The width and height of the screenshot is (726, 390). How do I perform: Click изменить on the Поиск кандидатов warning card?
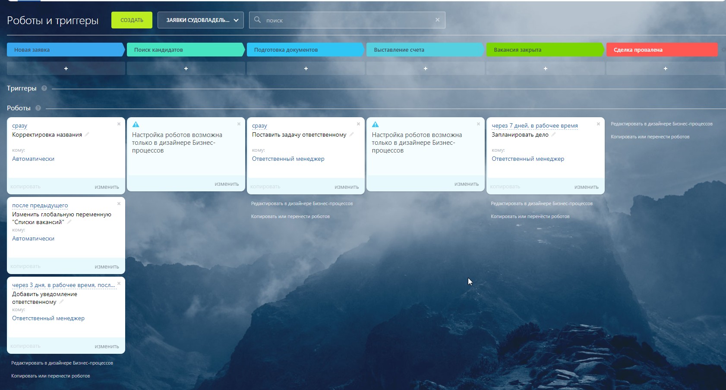[227, 184]
